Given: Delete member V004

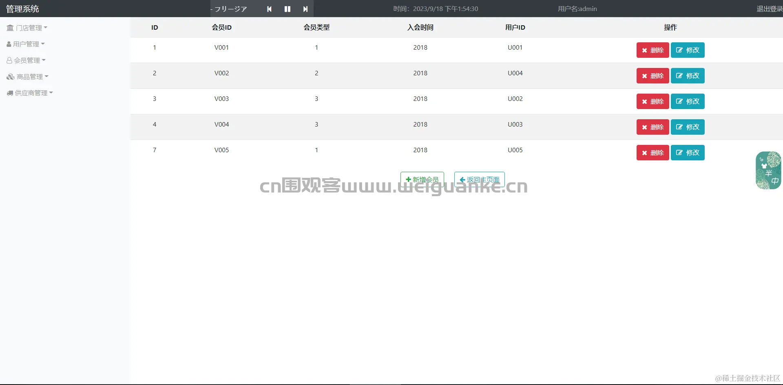Looking at the screenshot, I should 652,127.
